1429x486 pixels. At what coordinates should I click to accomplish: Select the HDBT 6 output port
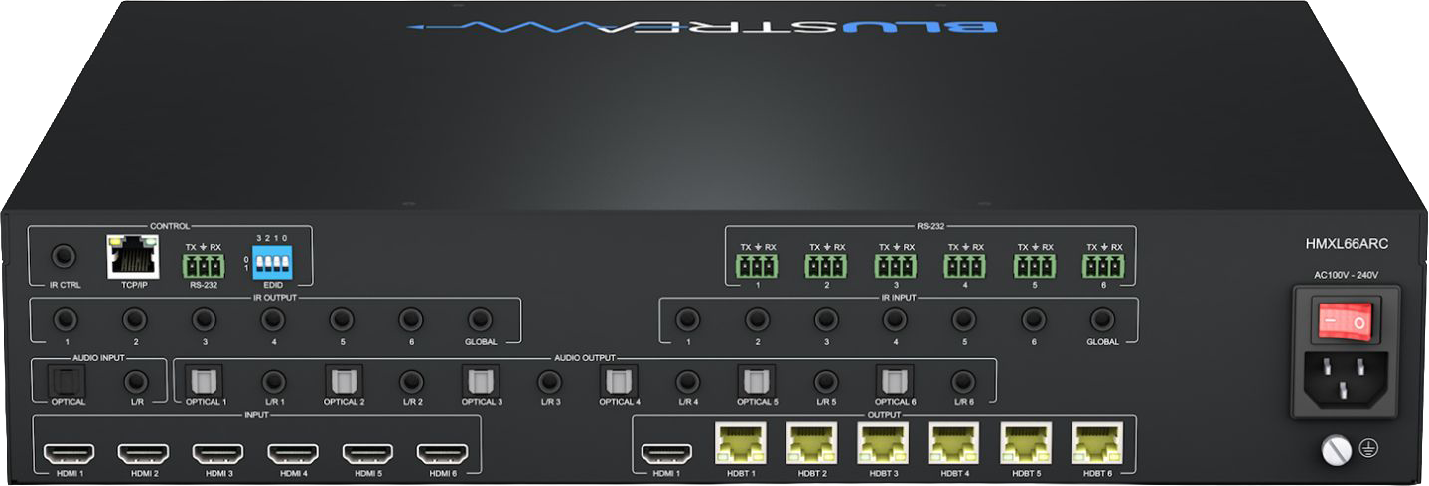tap(1096, 442)
